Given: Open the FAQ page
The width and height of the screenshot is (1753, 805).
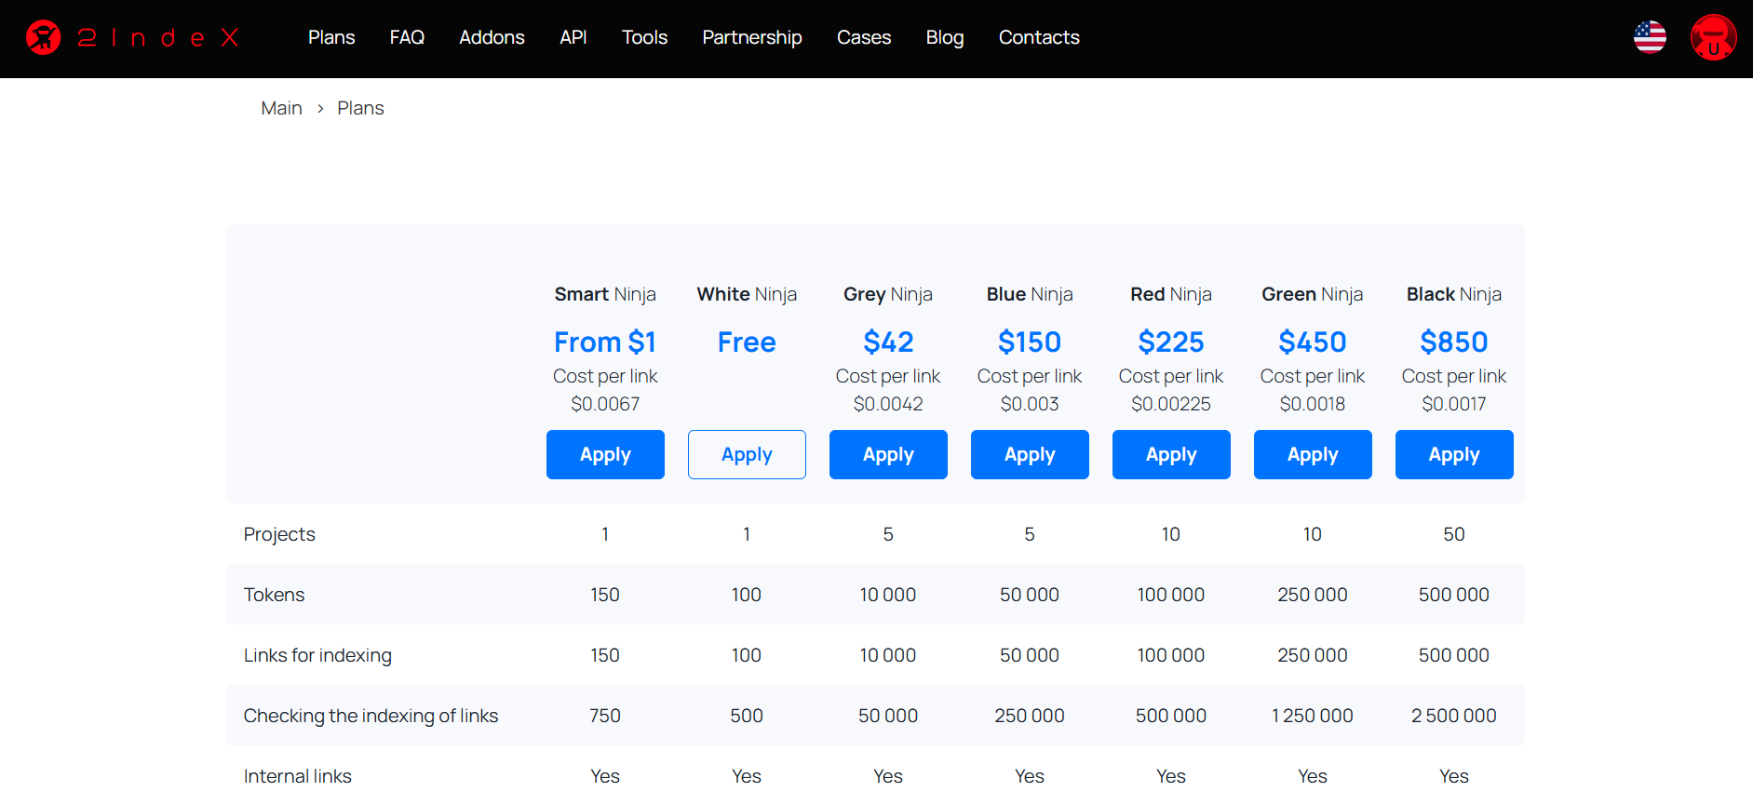Looking at the screenshot, I should (407, 37).
